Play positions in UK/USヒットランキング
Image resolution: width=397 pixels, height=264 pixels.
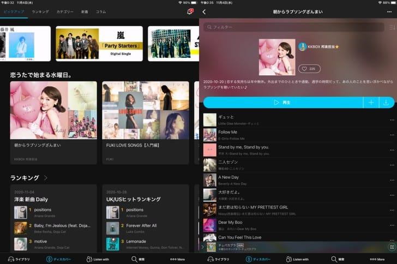(x=146, y=212)
